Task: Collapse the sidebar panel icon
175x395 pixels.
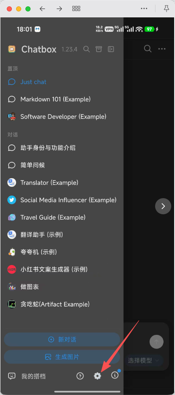Action: coord(111,49)
